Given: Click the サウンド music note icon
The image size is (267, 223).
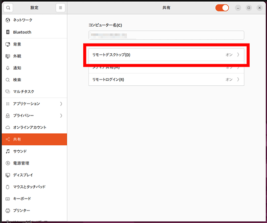Looking at the screenshot, I should (x=8, y=151).
